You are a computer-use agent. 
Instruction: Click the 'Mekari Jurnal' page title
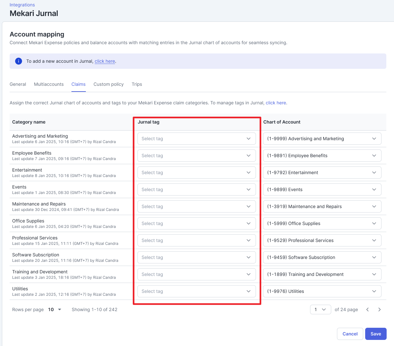click(34, 13)
